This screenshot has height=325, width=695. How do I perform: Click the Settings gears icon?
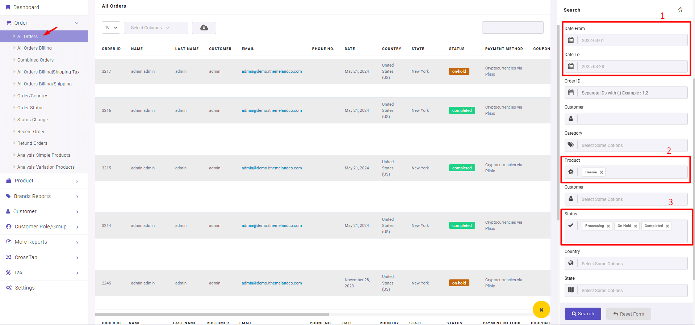point(9,288)
